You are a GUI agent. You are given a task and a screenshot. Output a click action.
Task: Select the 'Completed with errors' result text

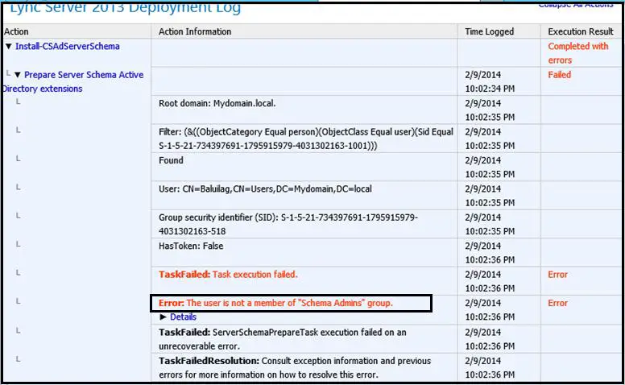(x=578, y=53)
